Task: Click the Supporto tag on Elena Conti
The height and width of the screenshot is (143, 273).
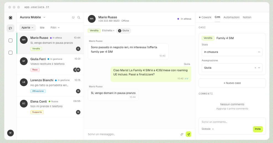Action: coord(37,112)
